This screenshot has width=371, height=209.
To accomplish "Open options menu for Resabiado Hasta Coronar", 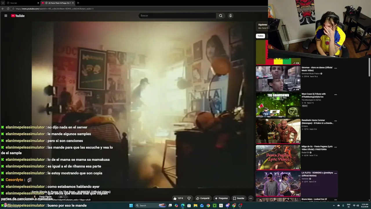I will 336,121.
